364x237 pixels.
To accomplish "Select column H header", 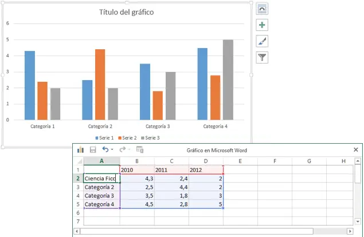I will [340, 161].
